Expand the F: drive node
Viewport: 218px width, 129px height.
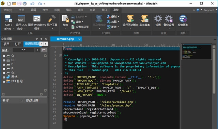click(x=4, y=69)
